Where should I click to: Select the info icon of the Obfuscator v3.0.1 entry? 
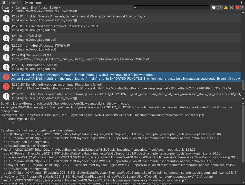pos(6,57)
